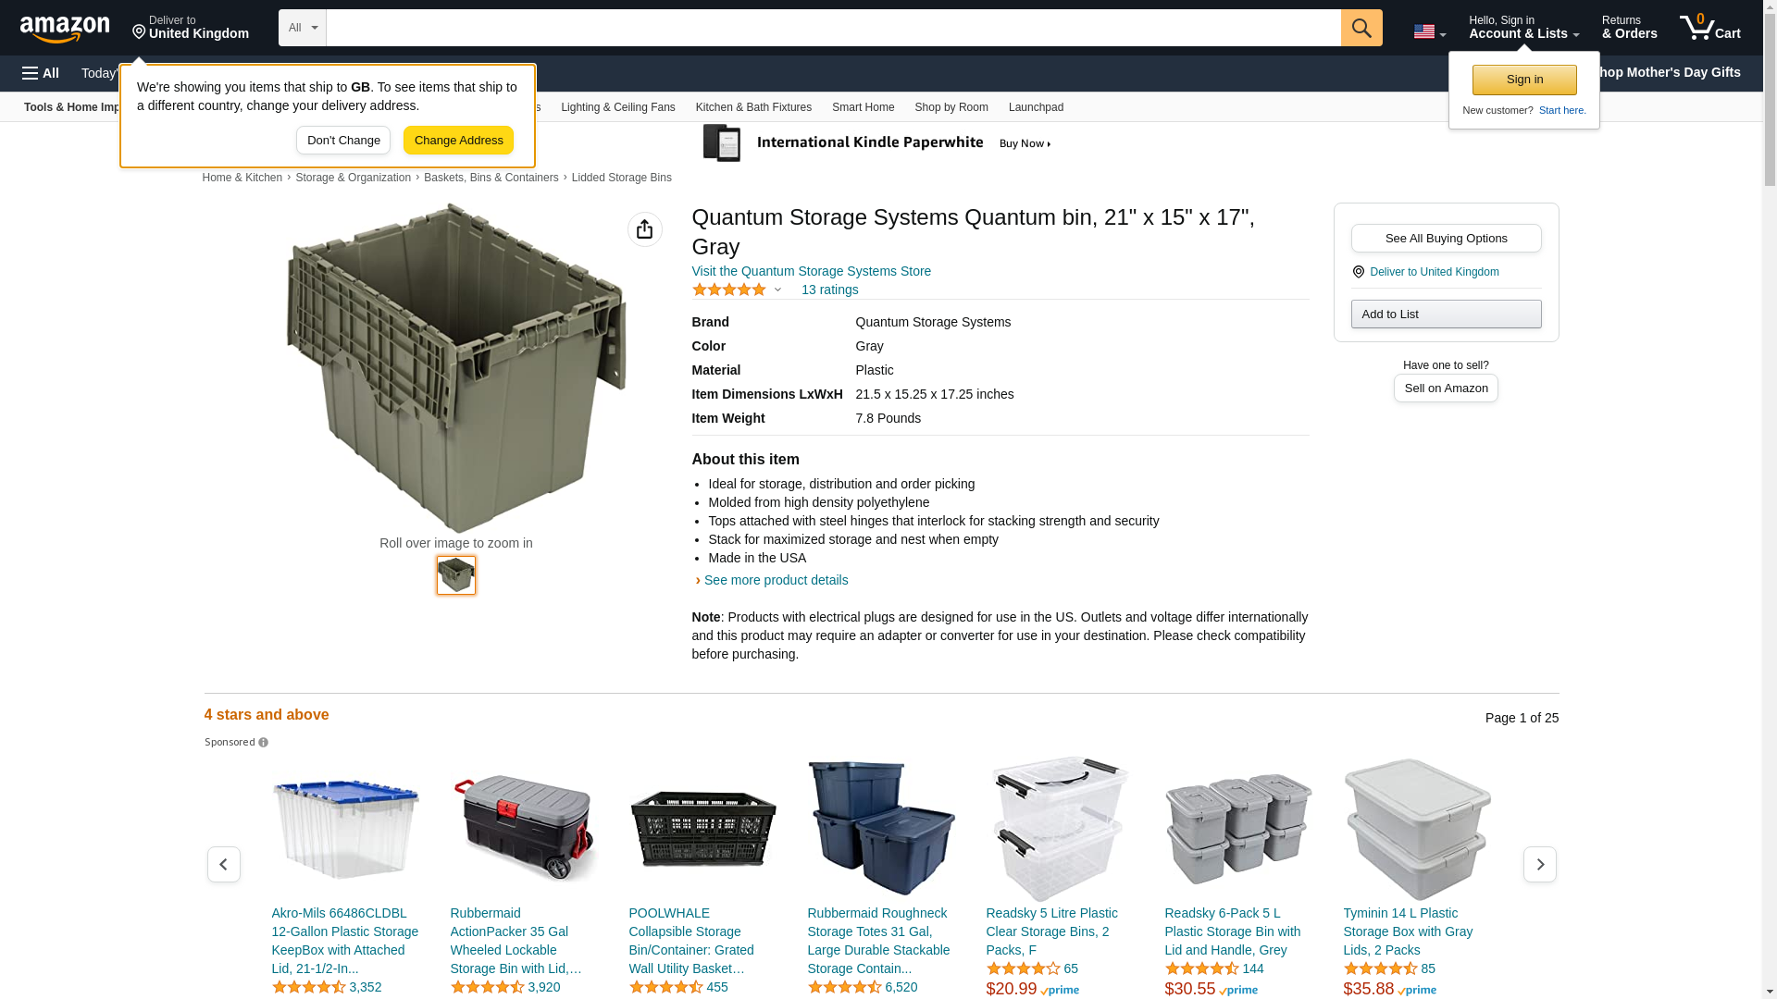Screen dimensions: 1777x999
Task: Open the All hamburger menu
Action: click(41, 73)
